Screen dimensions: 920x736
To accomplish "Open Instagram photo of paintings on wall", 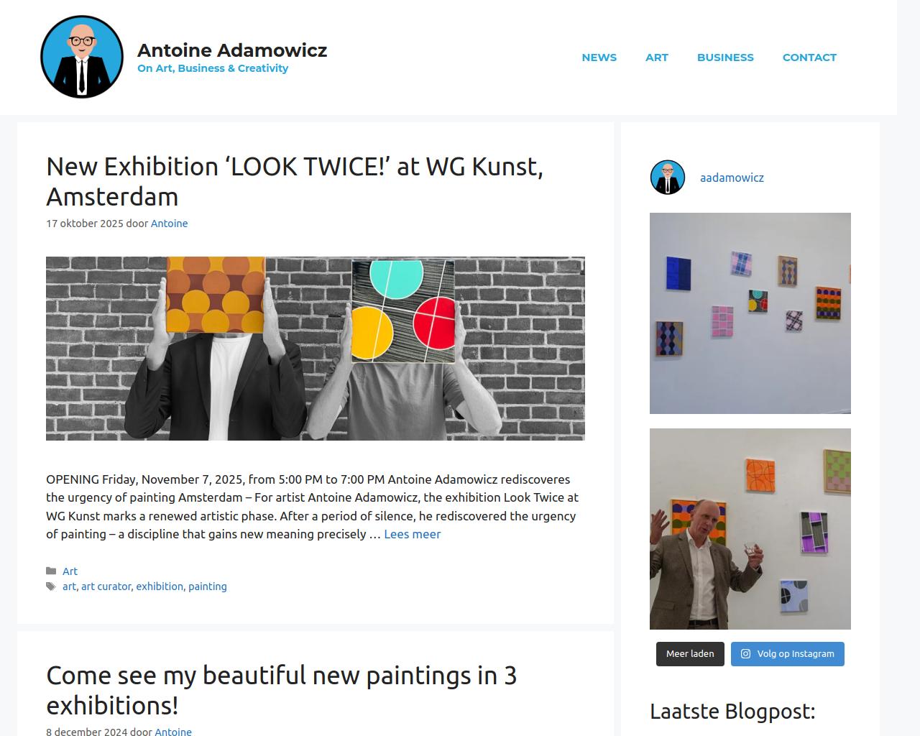I will (x=750, y=313).
